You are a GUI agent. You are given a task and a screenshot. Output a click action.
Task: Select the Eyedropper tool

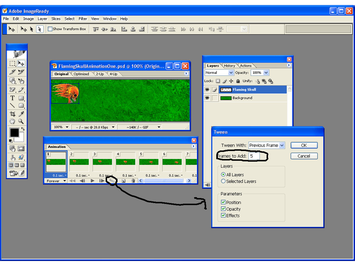(x=21, y=114)
